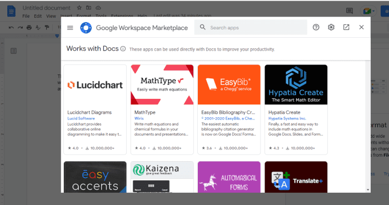The width and height of the screenshot is (389, 205).
Task: Click the Hypatia Systems Inc. link
Action: coord(287,118)
